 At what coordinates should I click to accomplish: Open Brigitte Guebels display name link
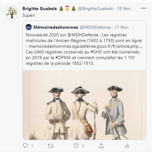click(x=40, y=9)
